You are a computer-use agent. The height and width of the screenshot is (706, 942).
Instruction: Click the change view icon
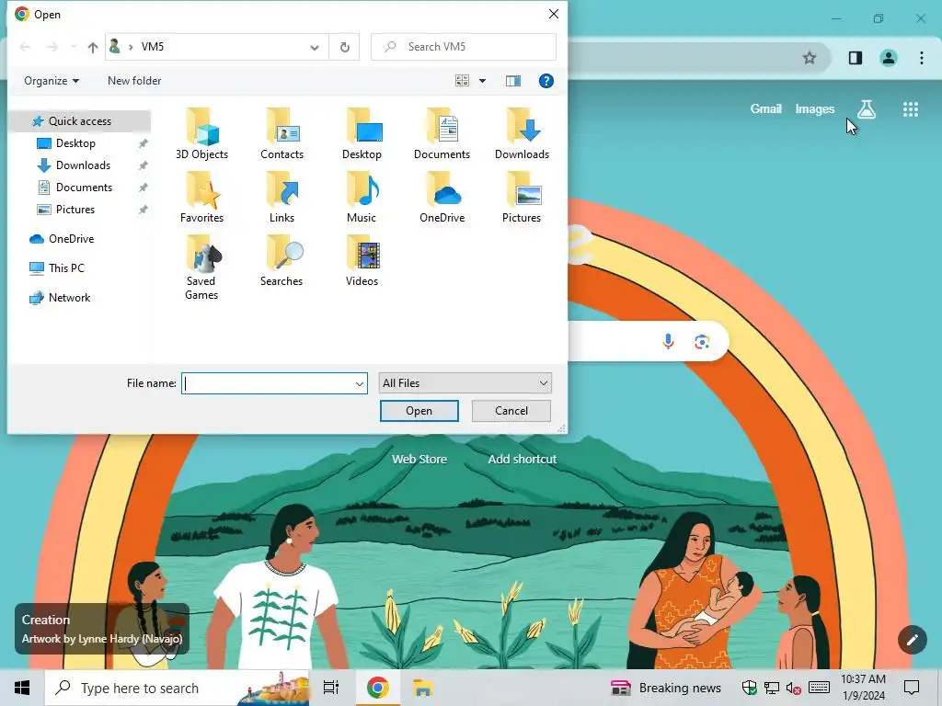tap(462, 81)
